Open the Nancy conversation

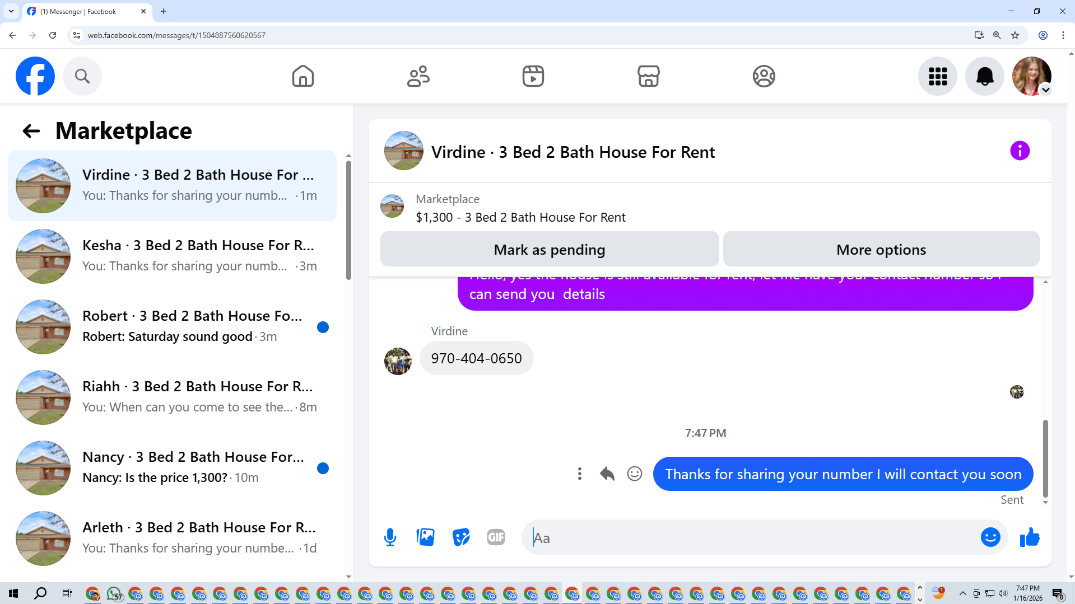coord(173,468)
